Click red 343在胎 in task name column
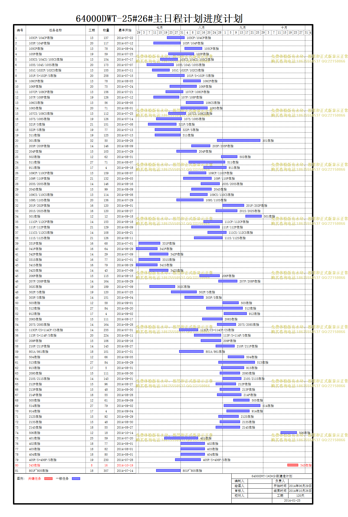The height and width of the screenshot is (517, 348). (x=35, y=465)
